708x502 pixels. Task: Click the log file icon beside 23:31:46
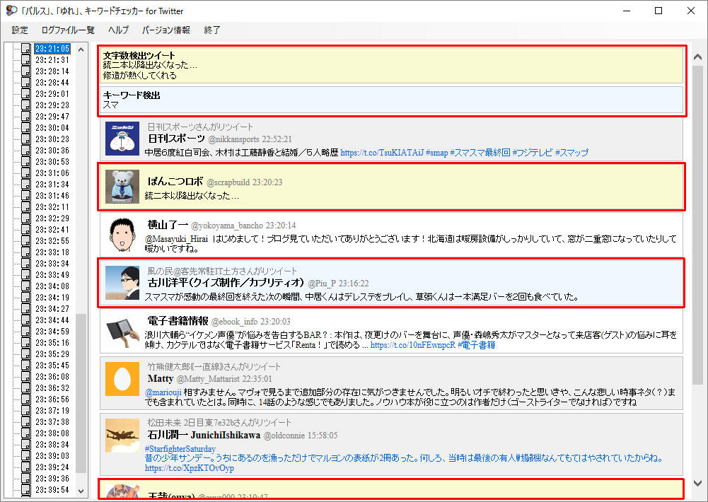tap(26, 195)
